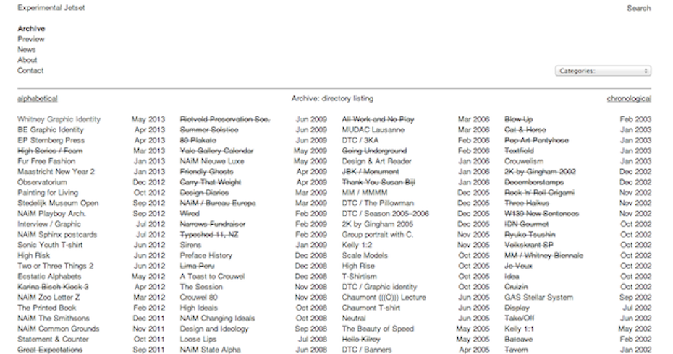Screen dimensions: 673x354
Task: Open NAiM Nieuwe Luxe project
Action: (212, 161)
